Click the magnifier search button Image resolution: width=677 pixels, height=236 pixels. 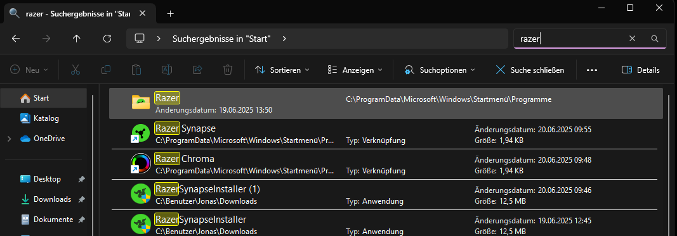tap(654, 39)
